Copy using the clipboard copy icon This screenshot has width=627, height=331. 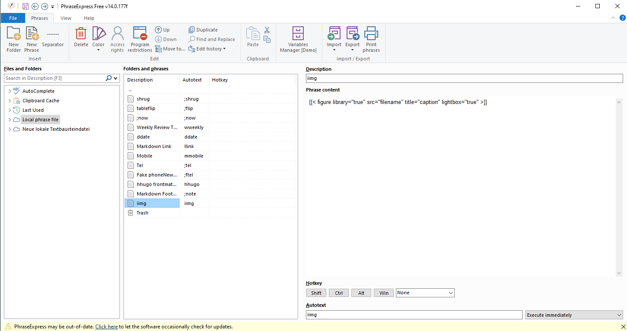tap(267, 39)
